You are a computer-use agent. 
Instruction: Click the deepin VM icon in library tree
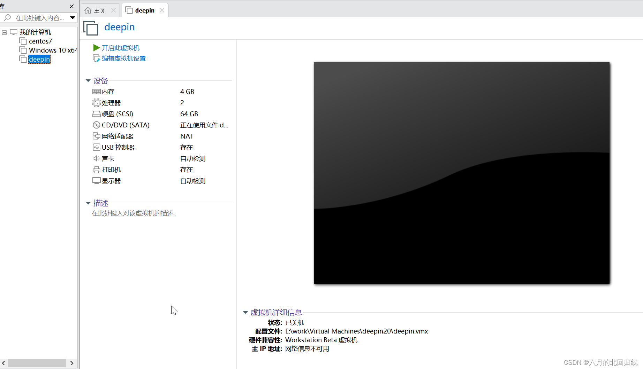click(x=23, y=59)
